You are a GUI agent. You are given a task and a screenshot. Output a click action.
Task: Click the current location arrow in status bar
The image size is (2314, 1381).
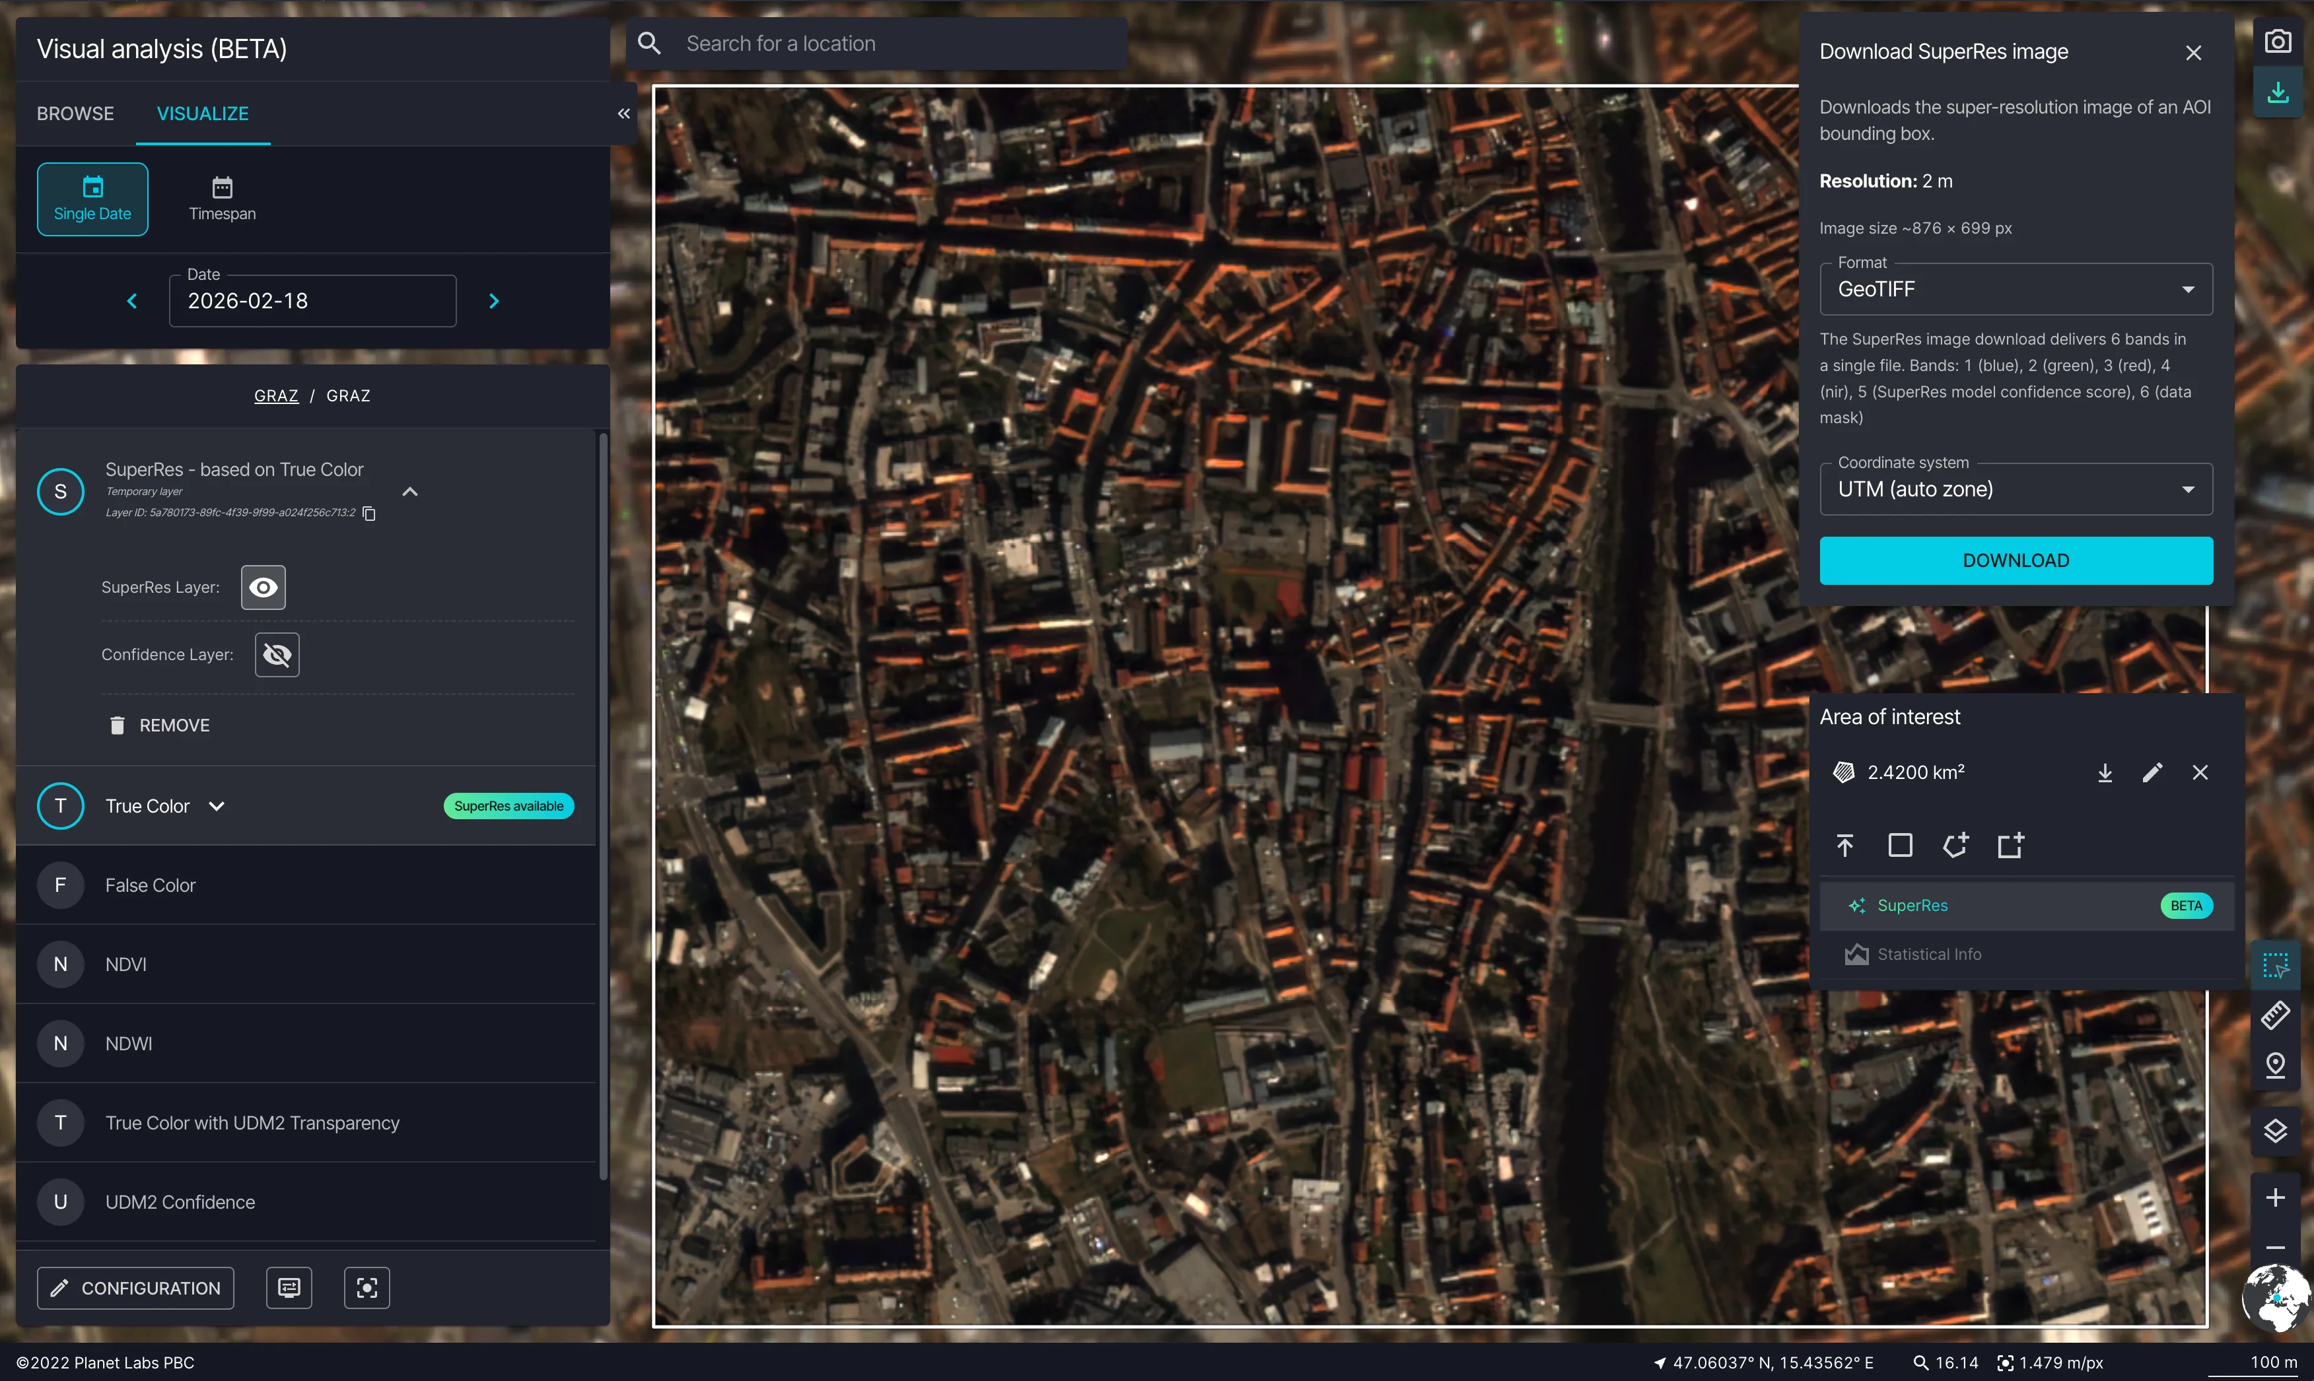point(1659,1363)
